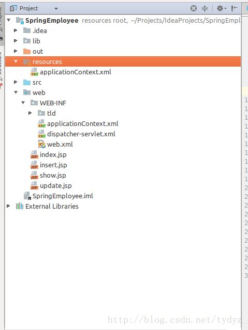This screenshot has height=330, width=248.
Task: Click the update.jsp JSP file icon
Action: pos(34,185)
